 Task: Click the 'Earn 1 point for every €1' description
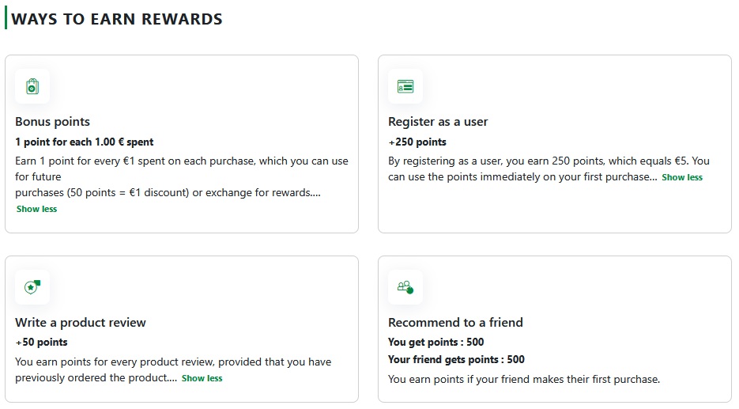[x=181, y=161]
